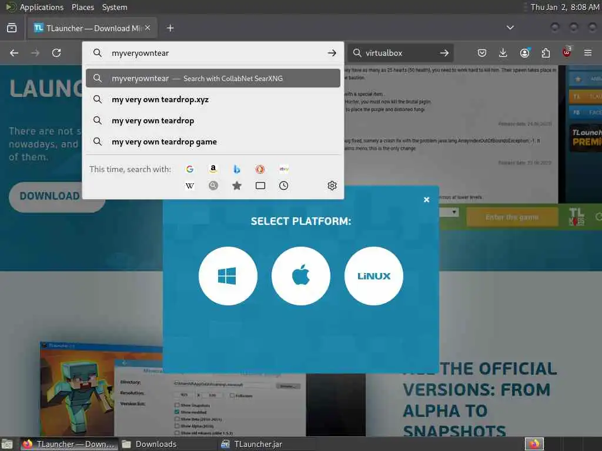Open the Pocket save icon
This screenshot has width=602, height=451.
482,53
